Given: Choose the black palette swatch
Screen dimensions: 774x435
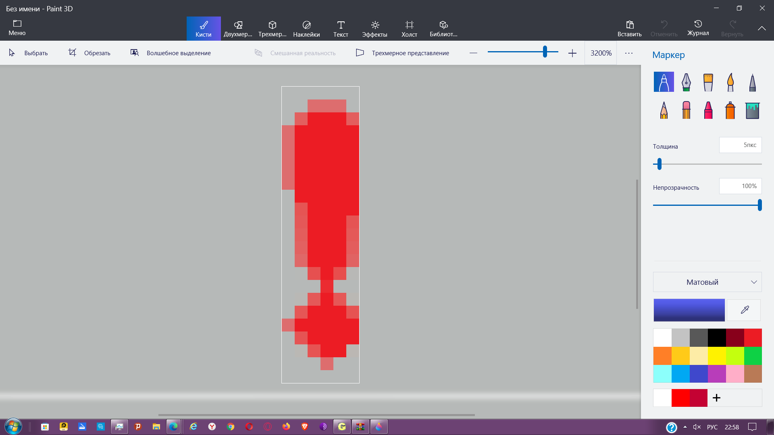Looking at the screenshot, I should pyautogui.click(x=717, y=338).
